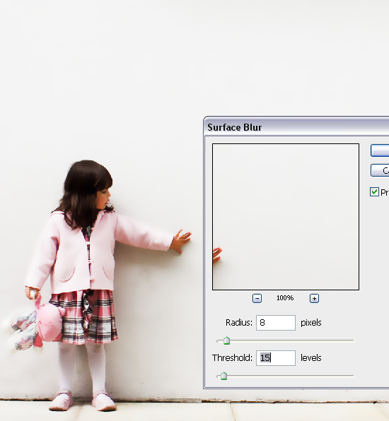Click the pixels unit label
Viewport: 389px width, 421px height.
[x=311, y=323]
